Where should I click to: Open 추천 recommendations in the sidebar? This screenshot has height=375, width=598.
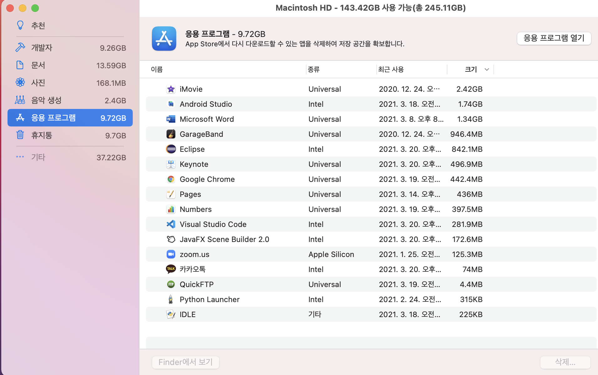(38, 25)
